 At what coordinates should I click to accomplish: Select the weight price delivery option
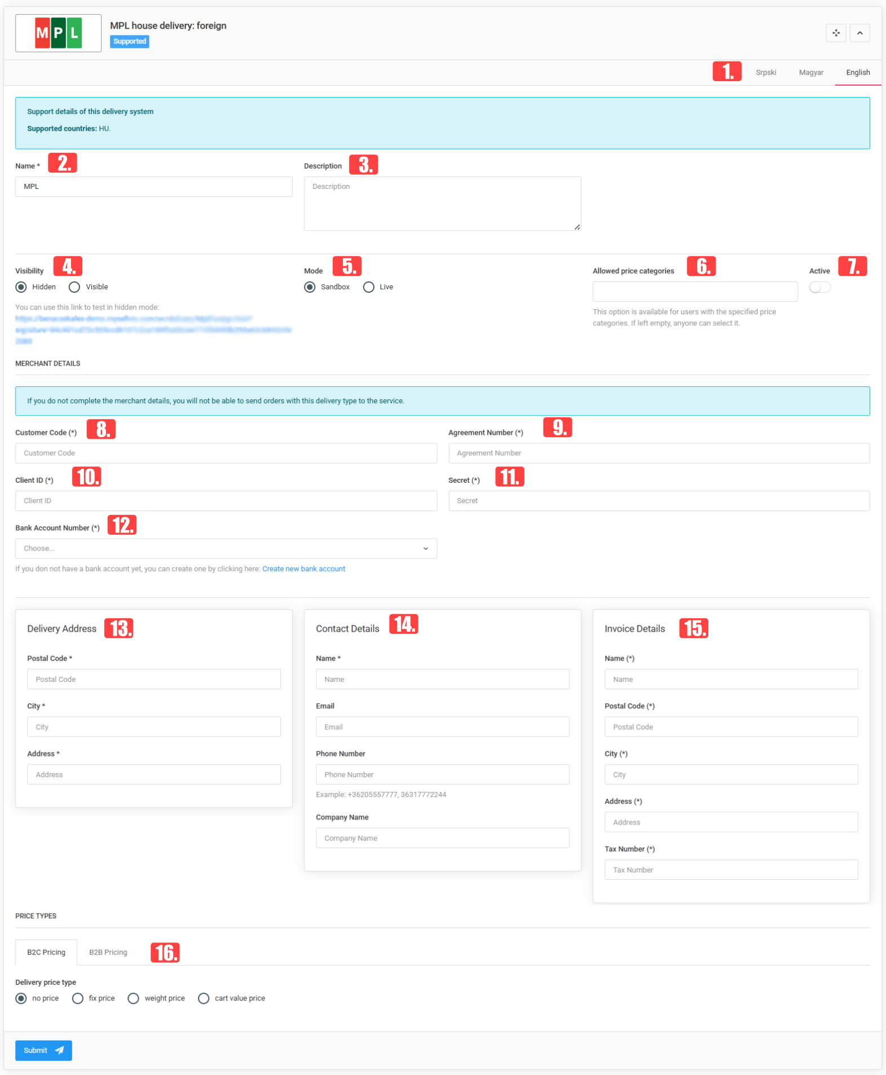pos(134,999)
